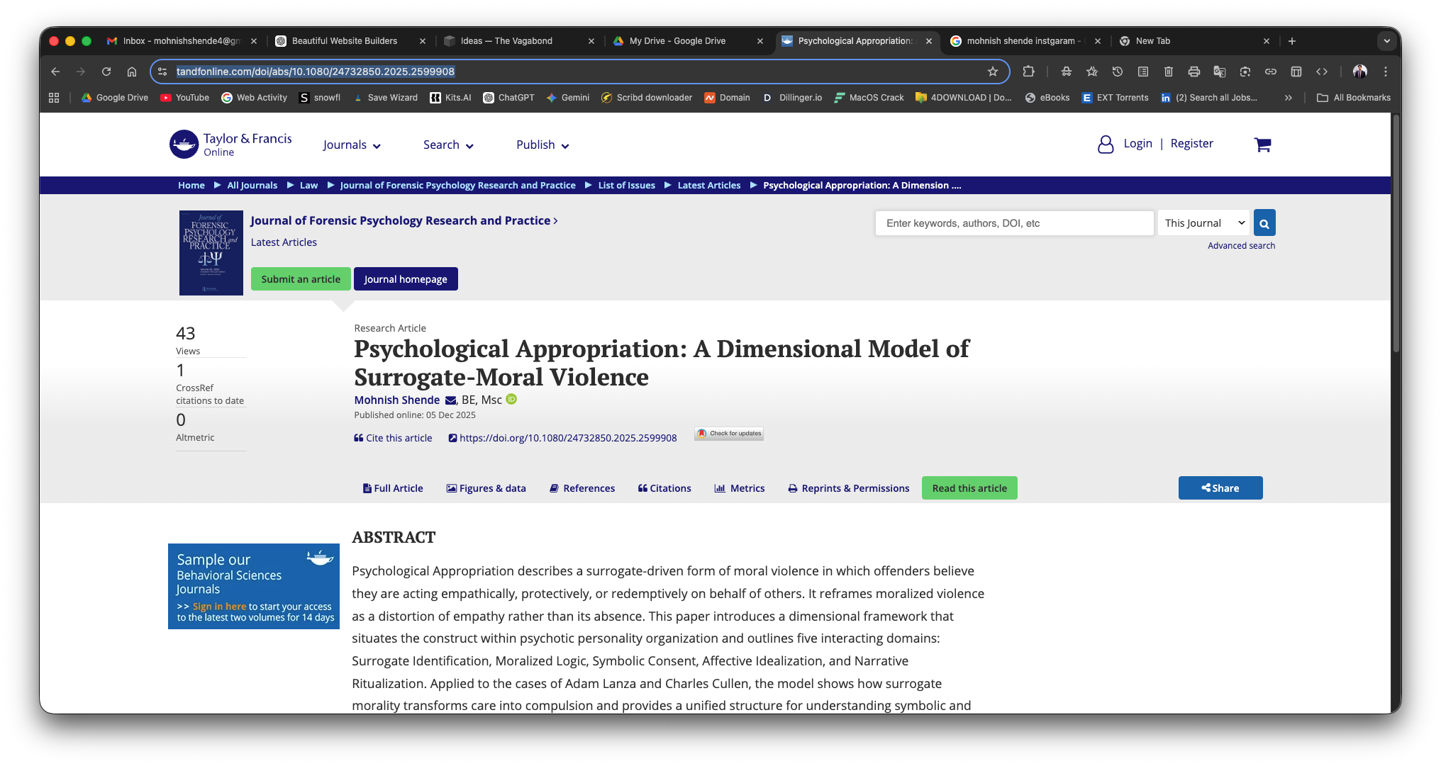Viewport: 1441px width, 766px height.
Task: Open Google Drive from the bookmarks bar
Action: (x=114, y=98)
